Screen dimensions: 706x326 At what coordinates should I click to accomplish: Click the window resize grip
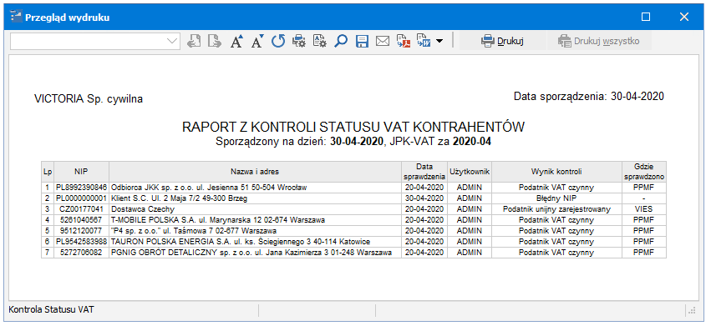[691, 310]
